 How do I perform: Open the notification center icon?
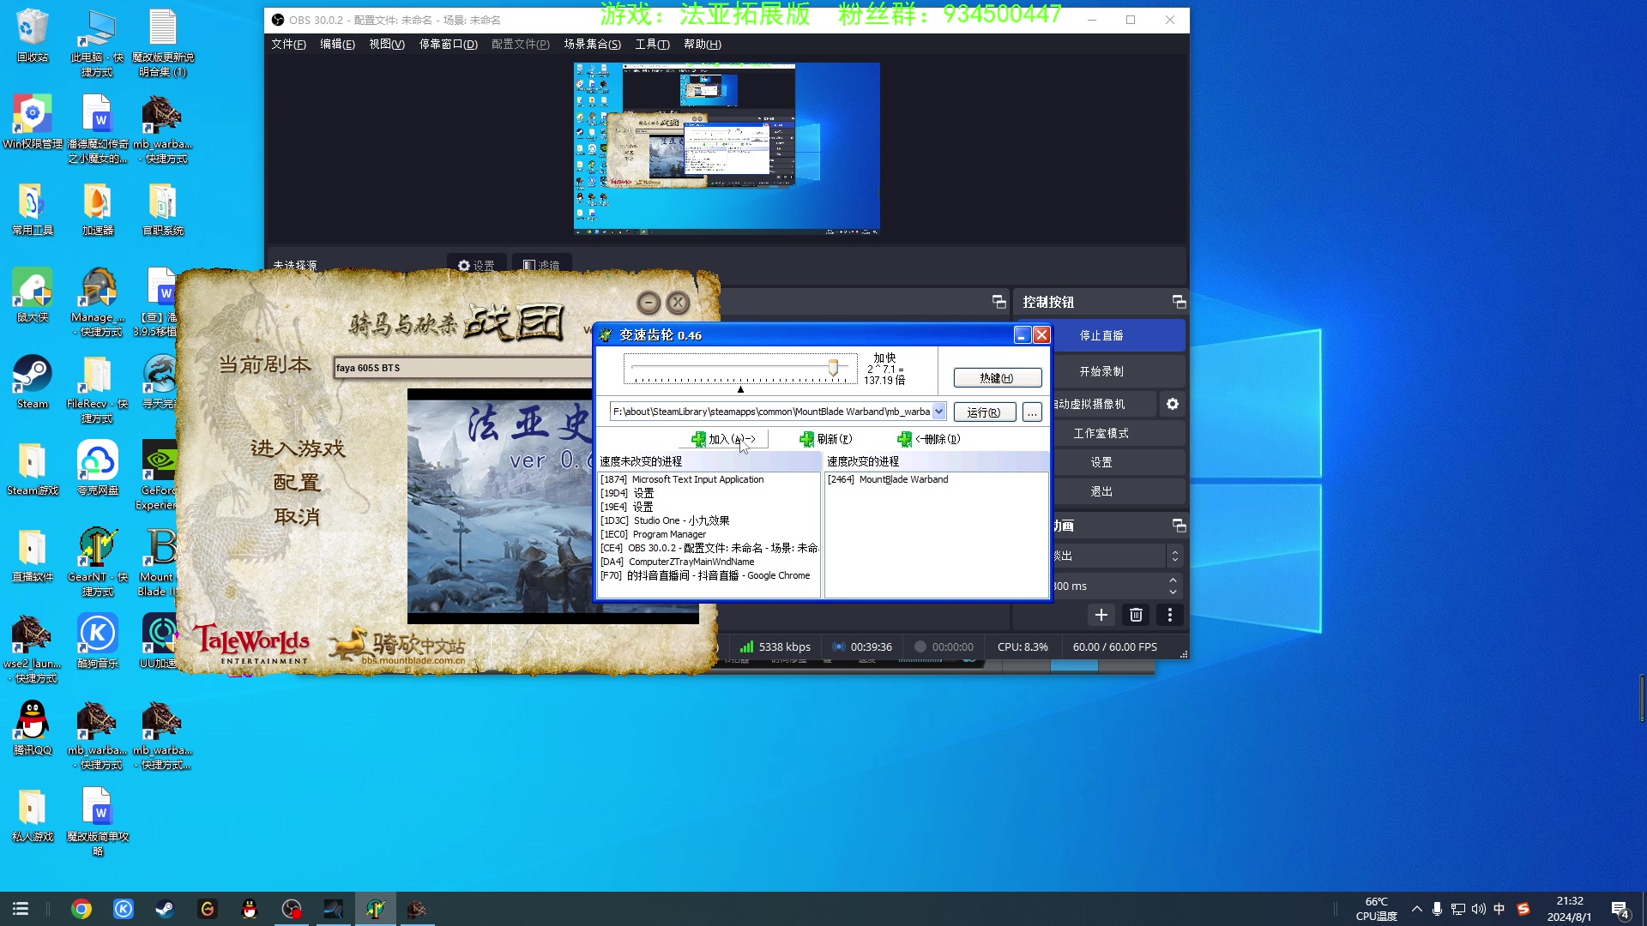tap(1620, 909)
